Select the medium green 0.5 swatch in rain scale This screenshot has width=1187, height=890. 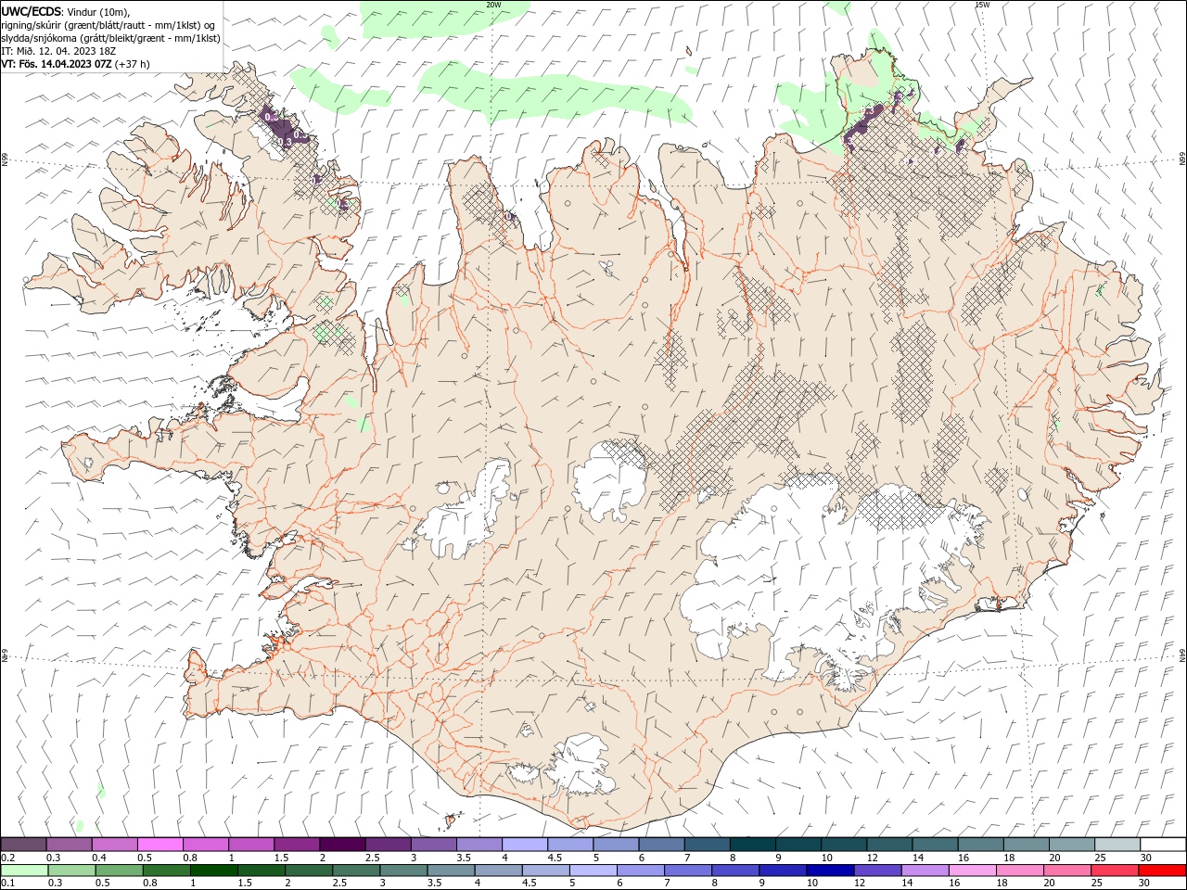119,871
